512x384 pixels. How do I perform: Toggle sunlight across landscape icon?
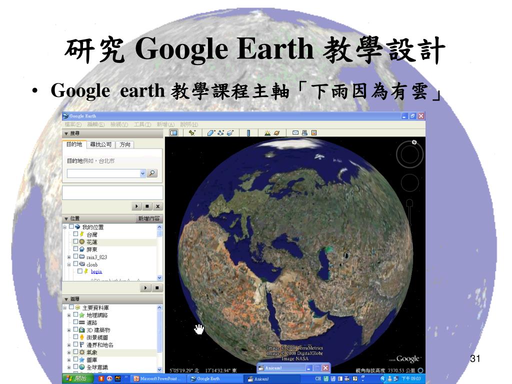point(267,133)
